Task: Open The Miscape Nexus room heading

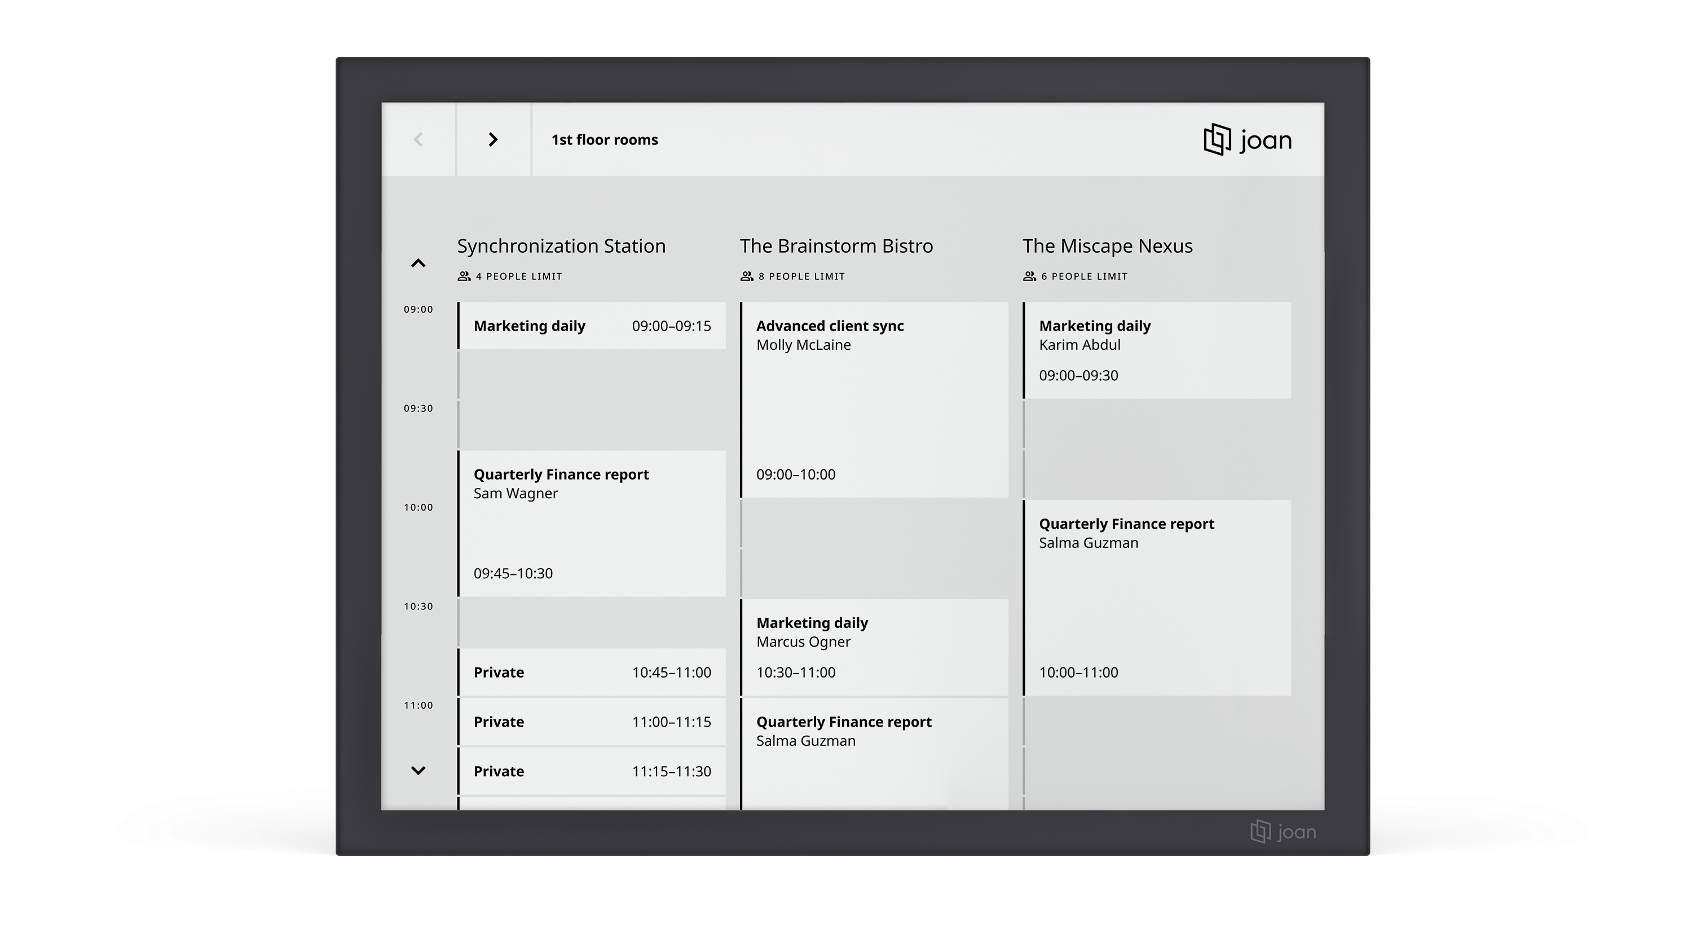Action: 1108,246
